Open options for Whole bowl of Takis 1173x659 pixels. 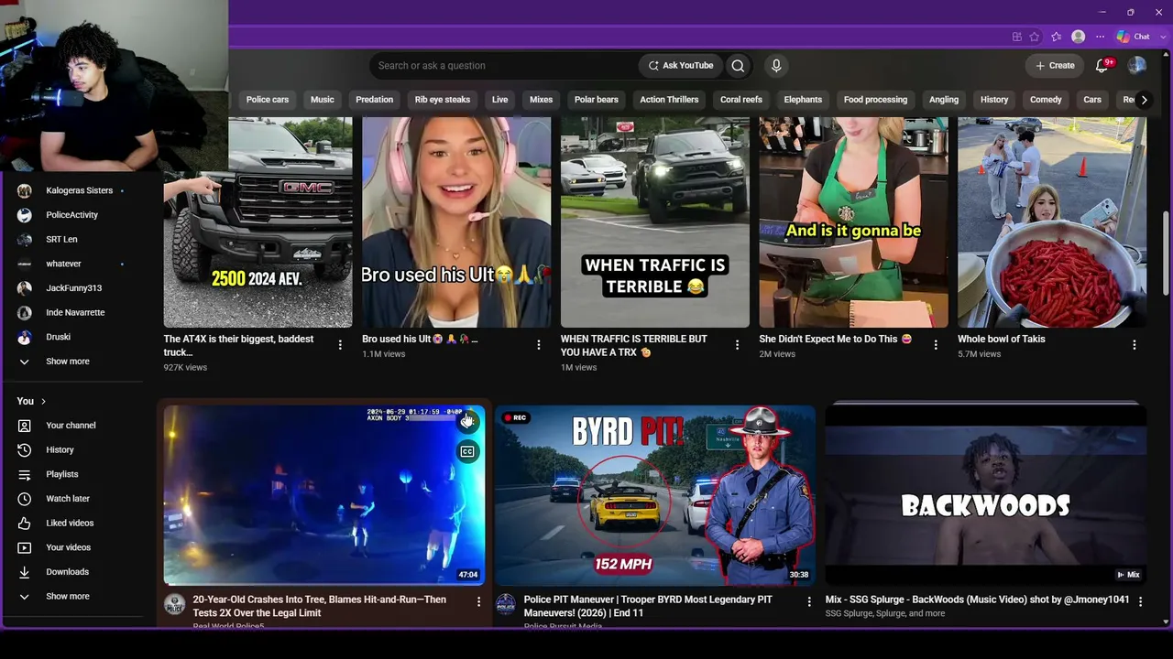point(1135,345)
